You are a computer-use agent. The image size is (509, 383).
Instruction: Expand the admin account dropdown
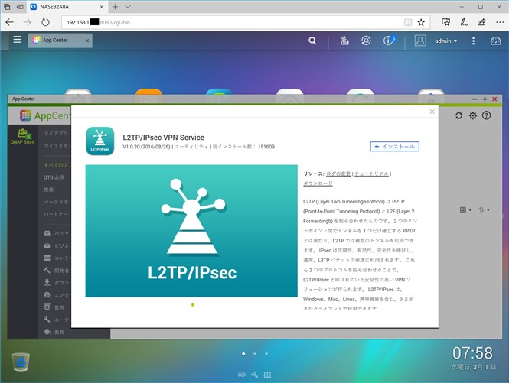tap(445, 41)
